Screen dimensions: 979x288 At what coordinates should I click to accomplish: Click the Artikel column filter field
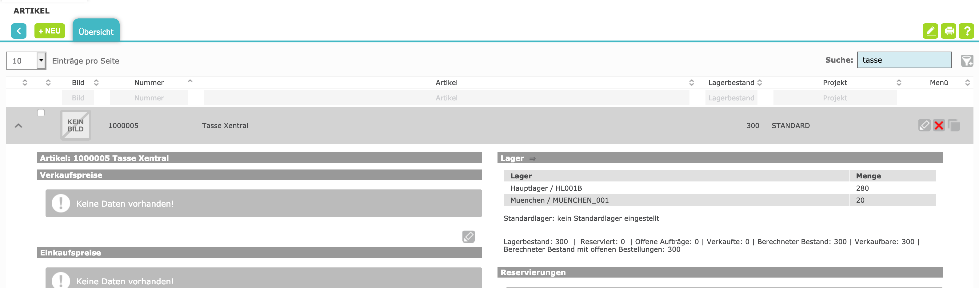[446, 98]
